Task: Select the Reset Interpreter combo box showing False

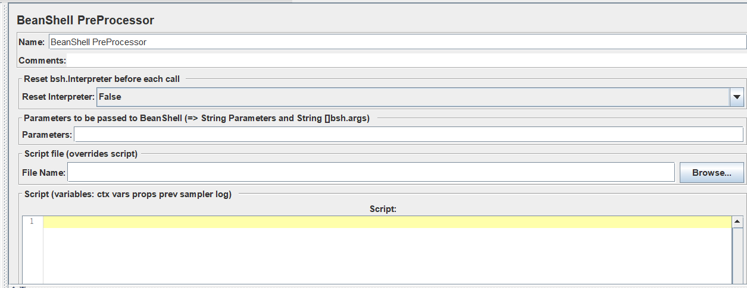Action: click(x=420, y=97)
